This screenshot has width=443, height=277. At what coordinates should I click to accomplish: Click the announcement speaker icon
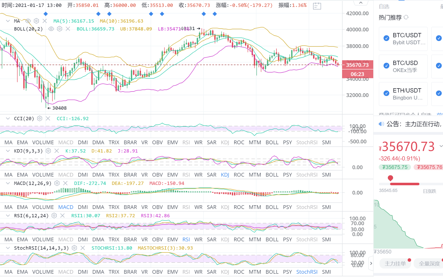pos(381,124)
